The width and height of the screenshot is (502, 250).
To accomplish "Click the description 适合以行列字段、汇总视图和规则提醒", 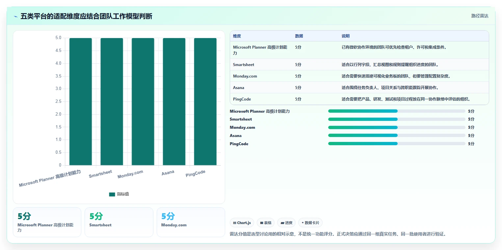I will [390, 65].
